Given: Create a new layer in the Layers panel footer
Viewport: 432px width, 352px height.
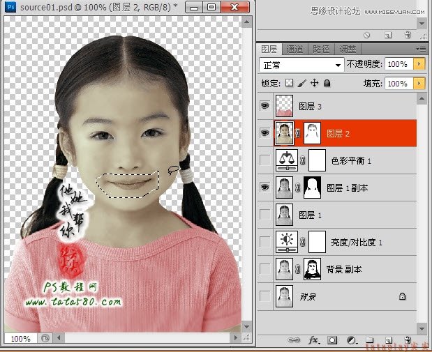Looking at the screenshot, I should (x=389, y=340).
